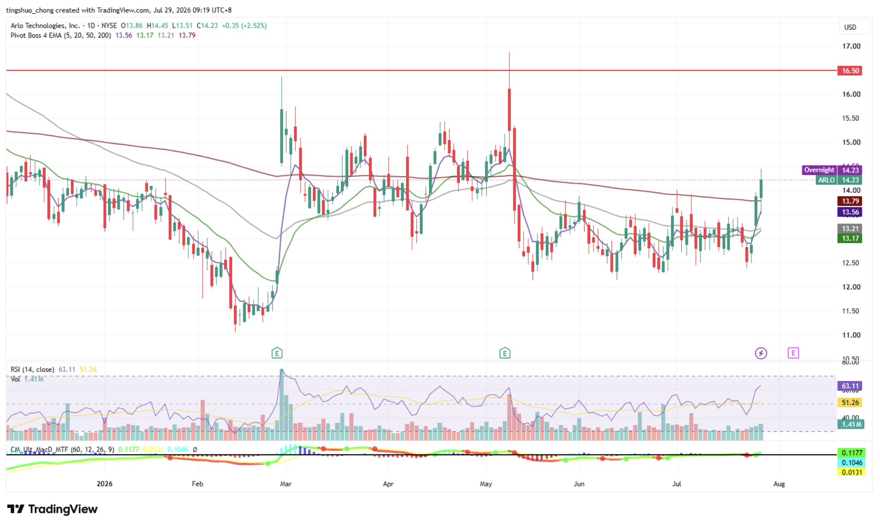This screenshot has width=880, height=524.
Task: Click the 13.56 label on the price axis
Action: coord(850,212)
